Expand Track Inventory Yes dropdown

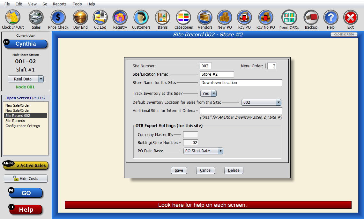[214, 93]
